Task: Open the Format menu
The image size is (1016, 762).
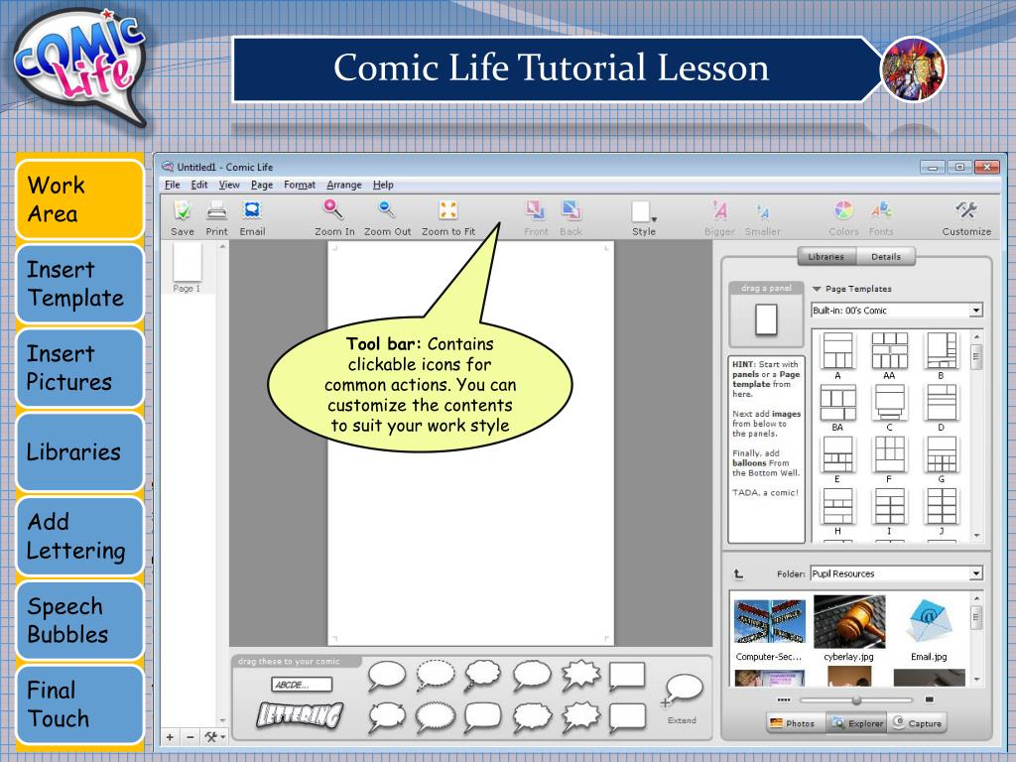Action: tap(300, 185)
